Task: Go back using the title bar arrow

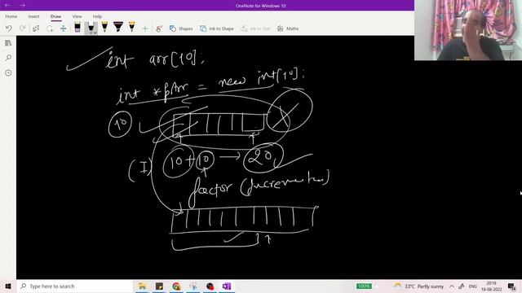Action: pyautogui.click(x=7, y=6)
